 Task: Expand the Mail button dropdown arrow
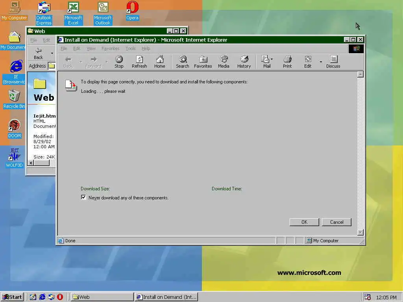coord(272,59)
